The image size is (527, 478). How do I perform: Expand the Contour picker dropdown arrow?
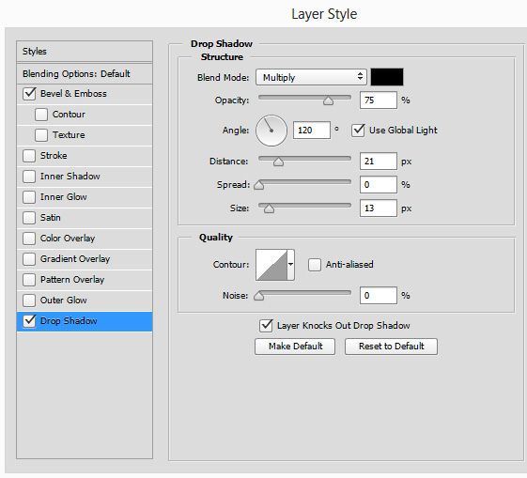290,265
